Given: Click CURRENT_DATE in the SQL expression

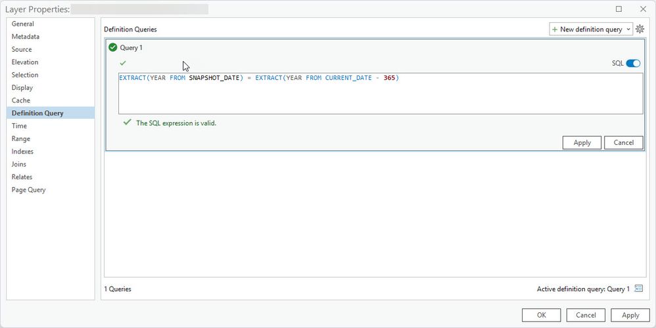Looking at the screenshot, I should click(348, 77).
